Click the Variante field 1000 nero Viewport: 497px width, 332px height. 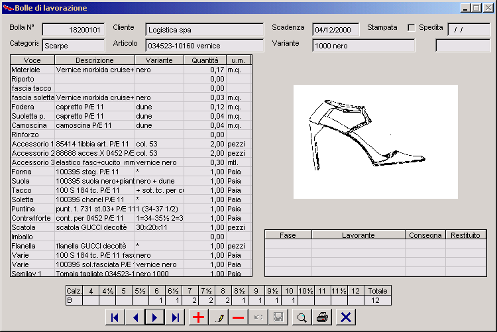364,46
